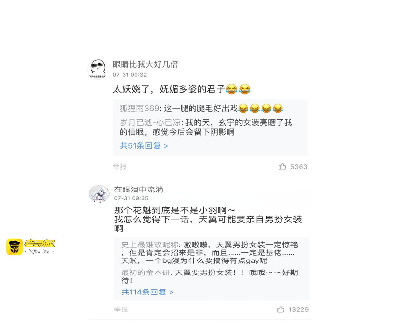Open avatar of 眼睛比我大好几倍

pyautogui.click(x=98, y=69)
